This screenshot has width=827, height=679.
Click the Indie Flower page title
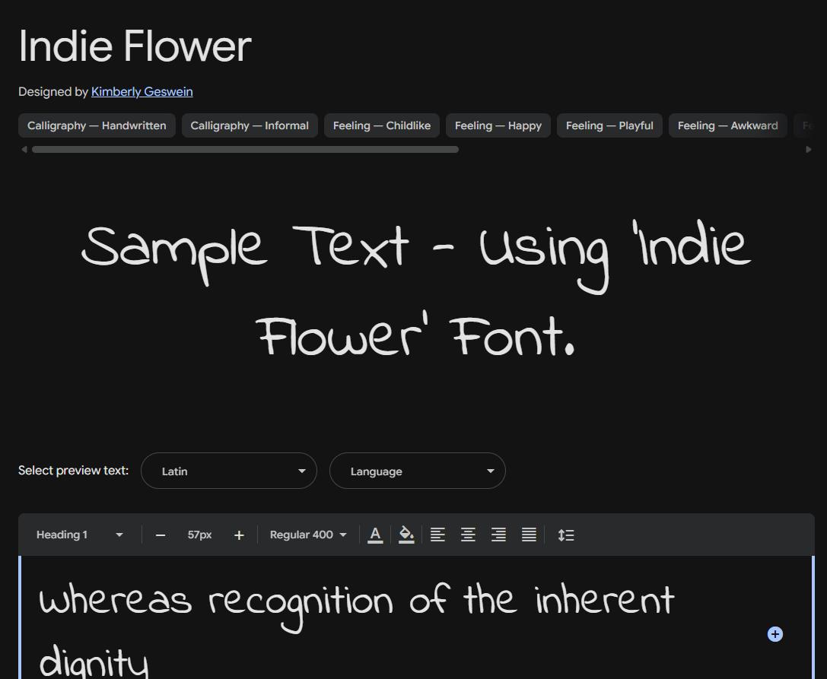point(135,46)
